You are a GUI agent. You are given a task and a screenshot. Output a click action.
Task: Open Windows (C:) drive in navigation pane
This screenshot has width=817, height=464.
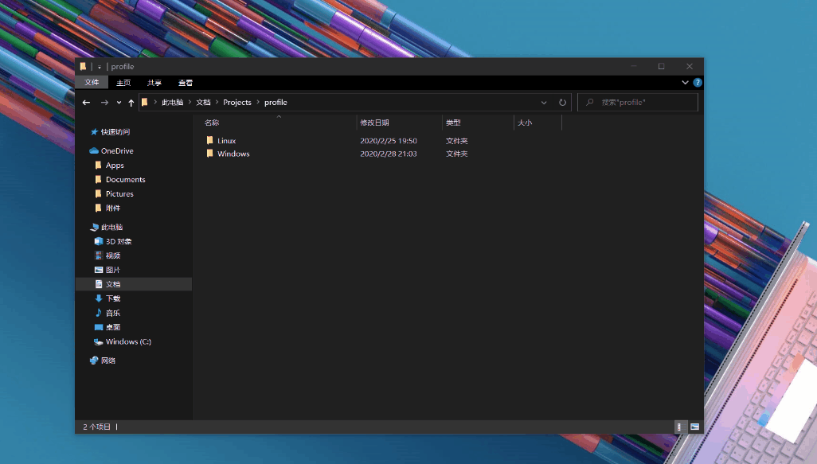pos(128,342)
